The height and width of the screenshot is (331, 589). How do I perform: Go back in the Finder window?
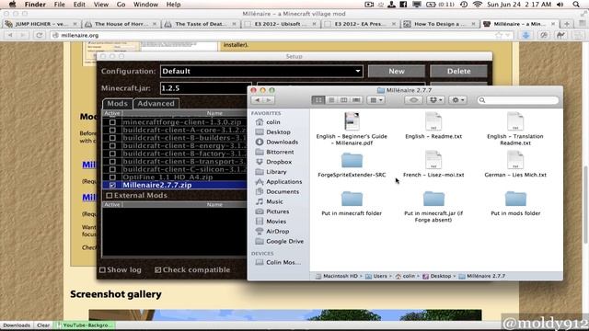tap(258, 100)
